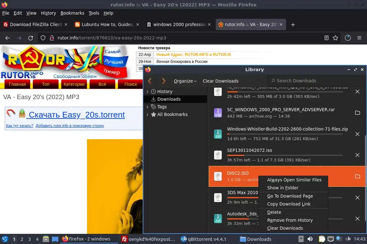Click the RAR archive file icon
This screenshot has height=244, width=367.
pos(218,112)
